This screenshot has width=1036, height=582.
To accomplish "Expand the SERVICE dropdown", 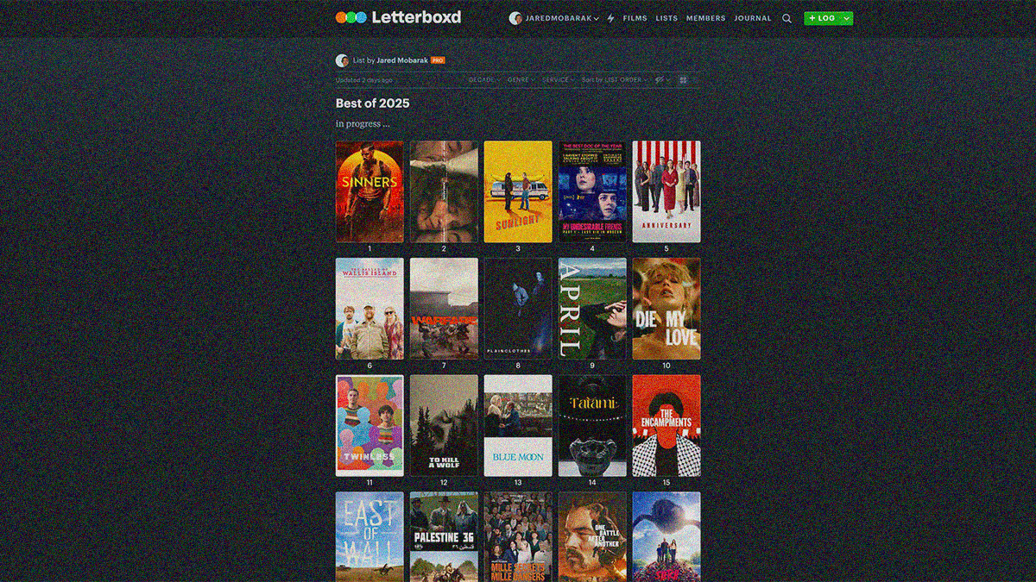I will (557, 79).
